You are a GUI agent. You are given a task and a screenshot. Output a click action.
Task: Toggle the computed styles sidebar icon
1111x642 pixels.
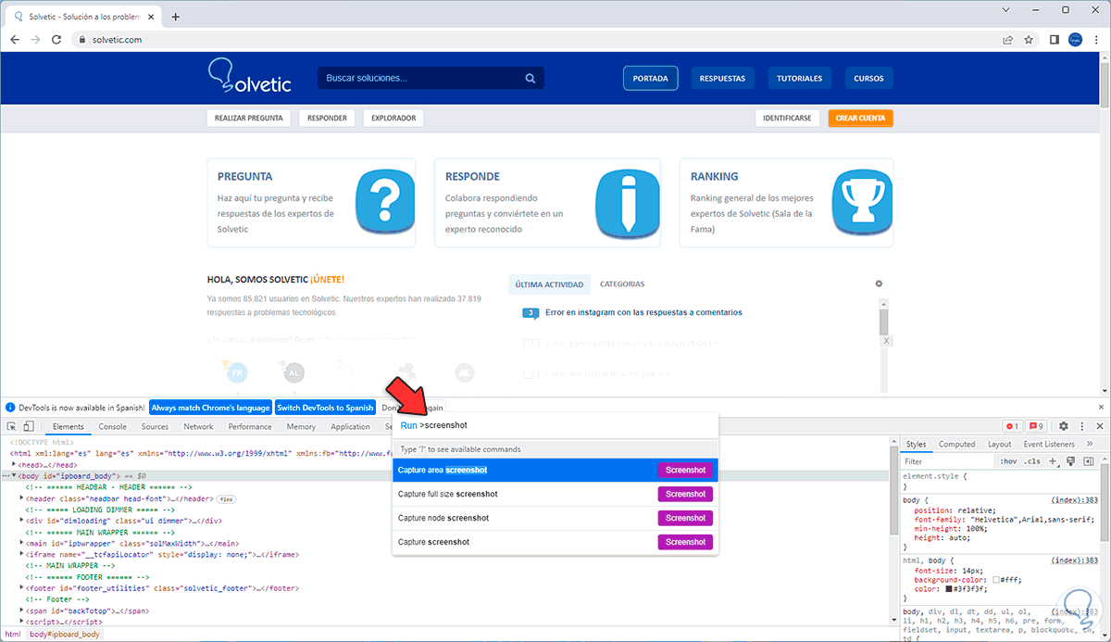coord(1089,460)
